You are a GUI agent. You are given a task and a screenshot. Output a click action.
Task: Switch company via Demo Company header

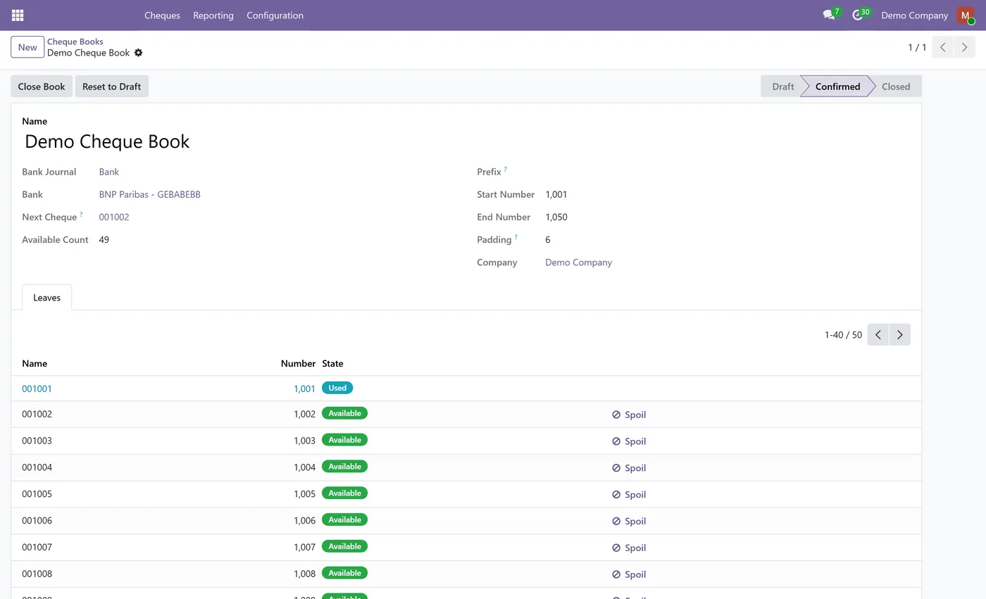pyautogui.click(x=914, y=15)
